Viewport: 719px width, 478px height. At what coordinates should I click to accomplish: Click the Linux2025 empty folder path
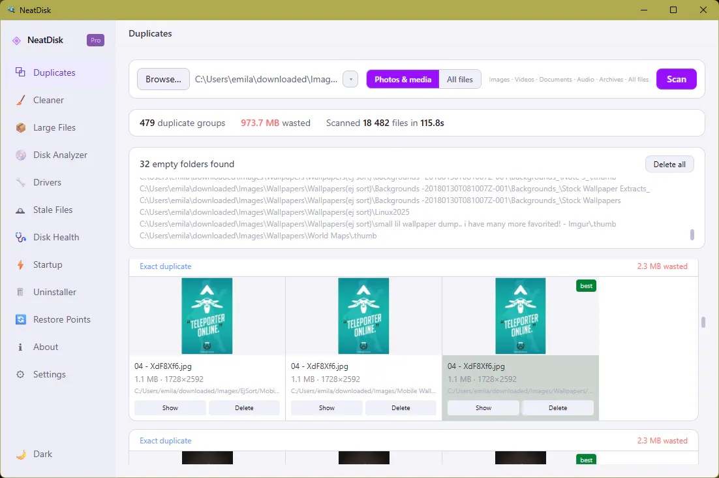pos(275,212)
